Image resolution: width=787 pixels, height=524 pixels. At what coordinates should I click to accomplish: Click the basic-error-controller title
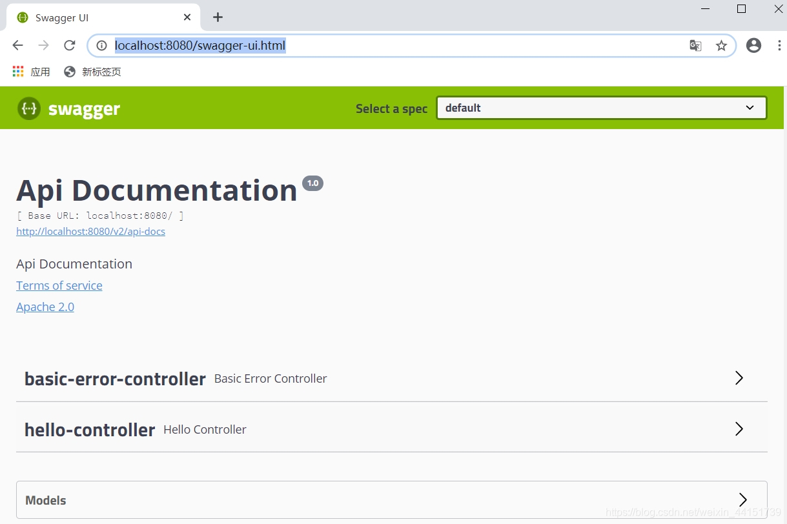click(x=115, y=379)
